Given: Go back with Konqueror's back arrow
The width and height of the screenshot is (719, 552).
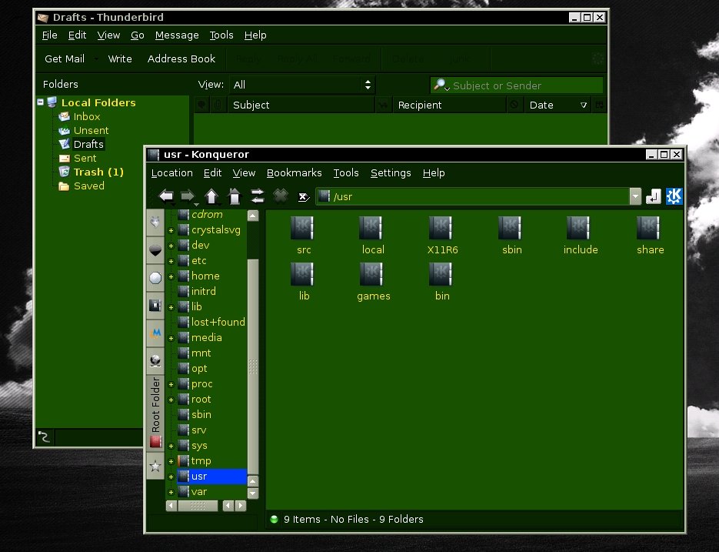Looking at the screenshot, I should pos(166,196).
